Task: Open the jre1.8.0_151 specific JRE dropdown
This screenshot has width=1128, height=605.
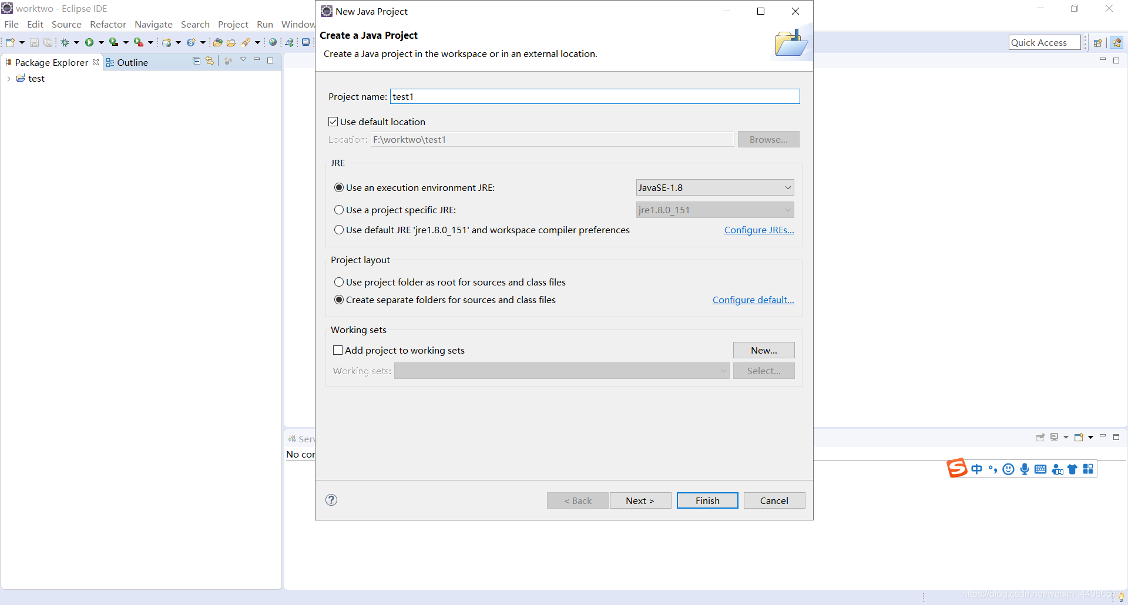Action: click(x=715, y=210)
